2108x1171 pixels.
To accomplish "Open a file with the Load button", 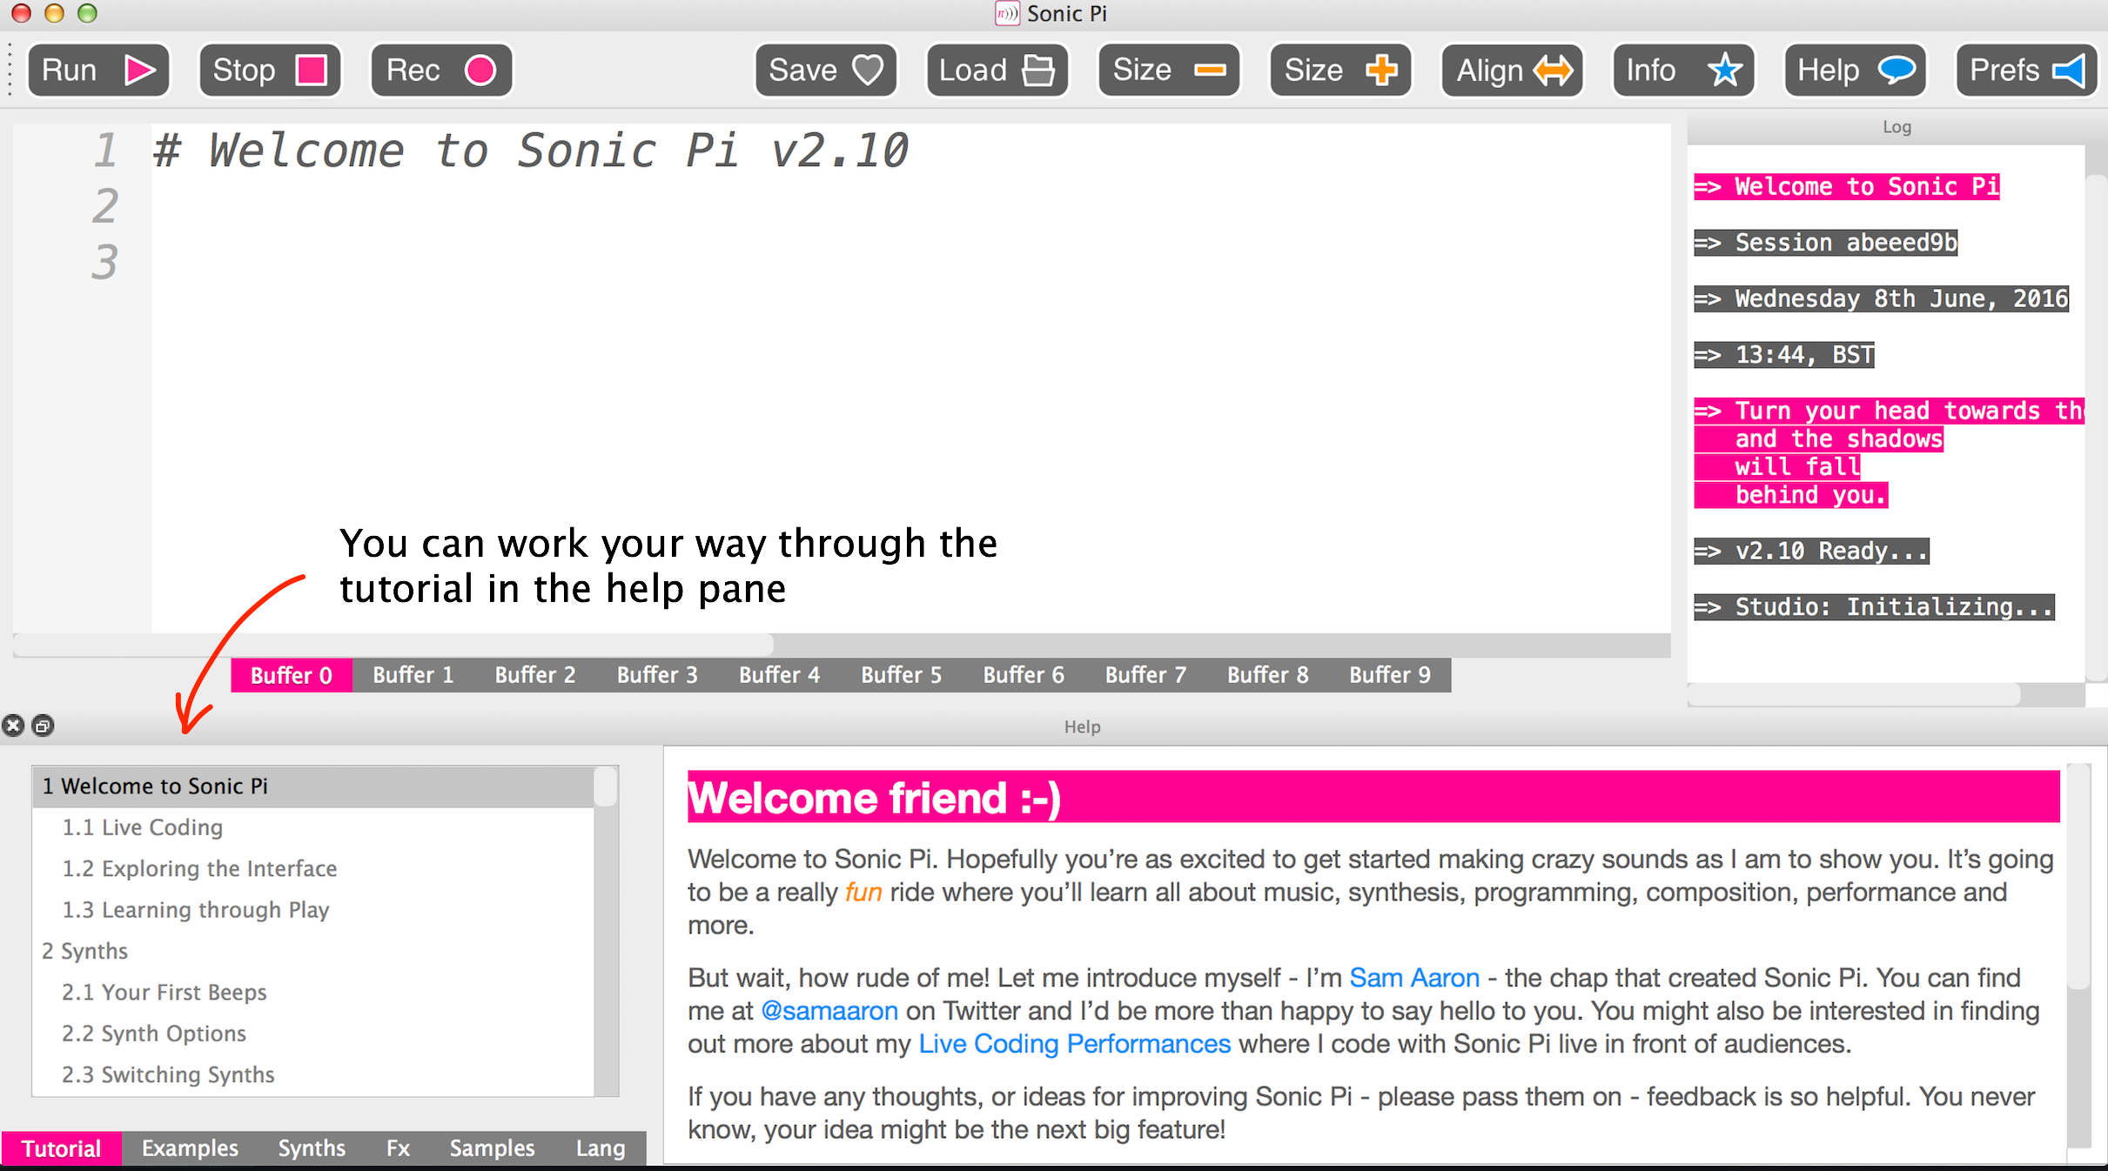I will 997,70.
